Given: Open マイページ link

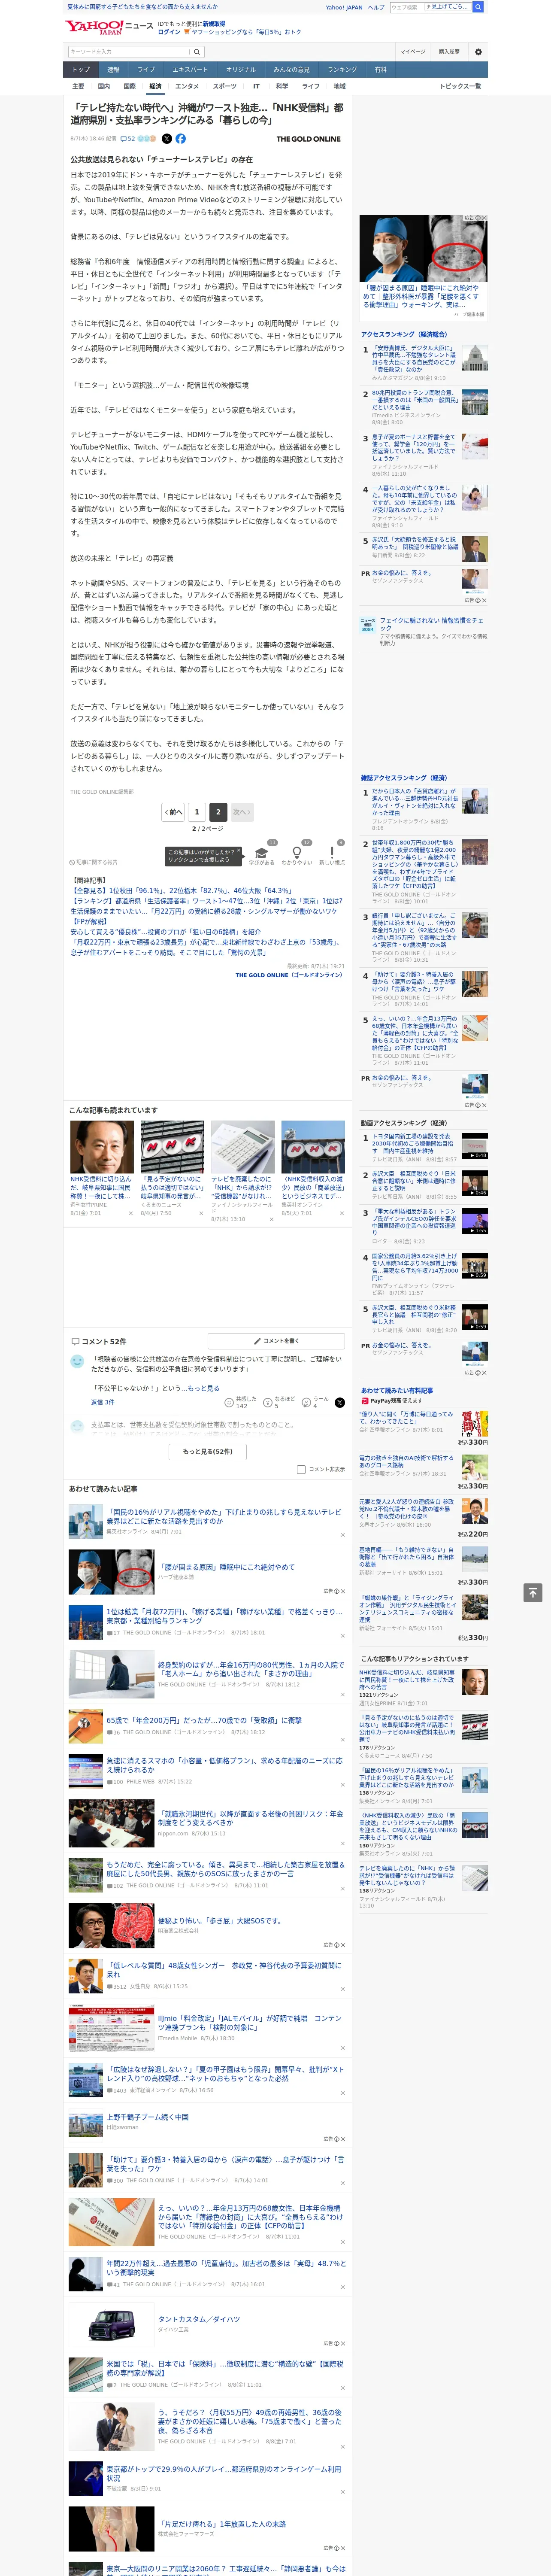Looking at the screenshot, I should [x=413, y=51].
